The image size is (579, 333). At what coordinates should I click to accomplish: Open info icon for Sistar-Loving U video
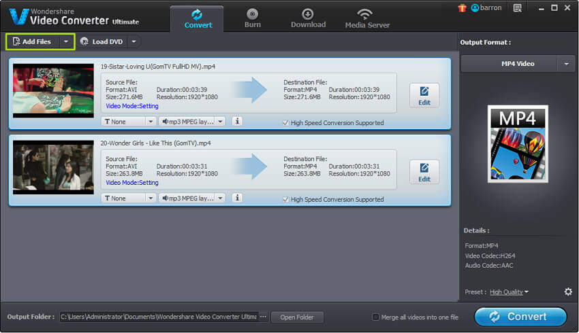coord(237,122)
